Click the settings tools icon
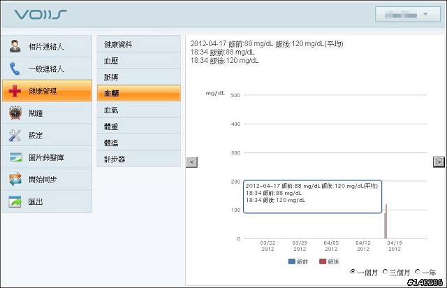 (x=15, y=136)
